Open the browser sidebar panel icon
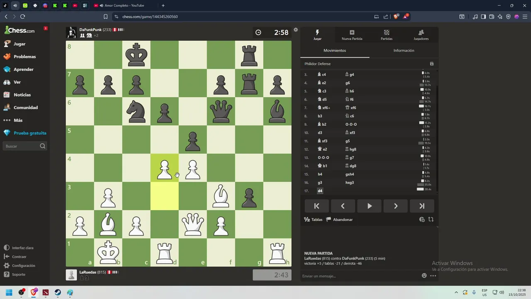 coord(483,17)
